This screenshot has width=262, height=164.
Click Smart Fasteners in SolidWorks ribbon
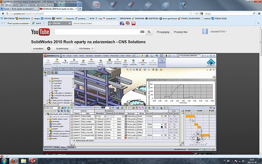[83, 62]
